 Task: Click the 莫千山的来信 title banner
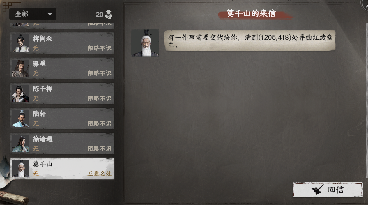[251, 14]
